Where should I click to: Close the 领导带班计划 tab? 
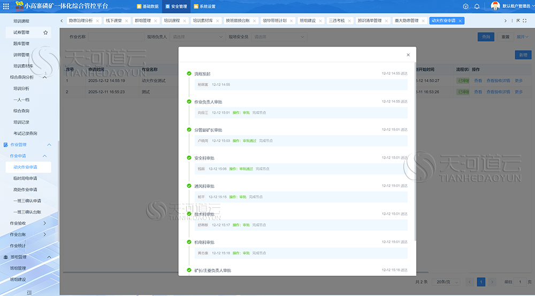[291, 21]
